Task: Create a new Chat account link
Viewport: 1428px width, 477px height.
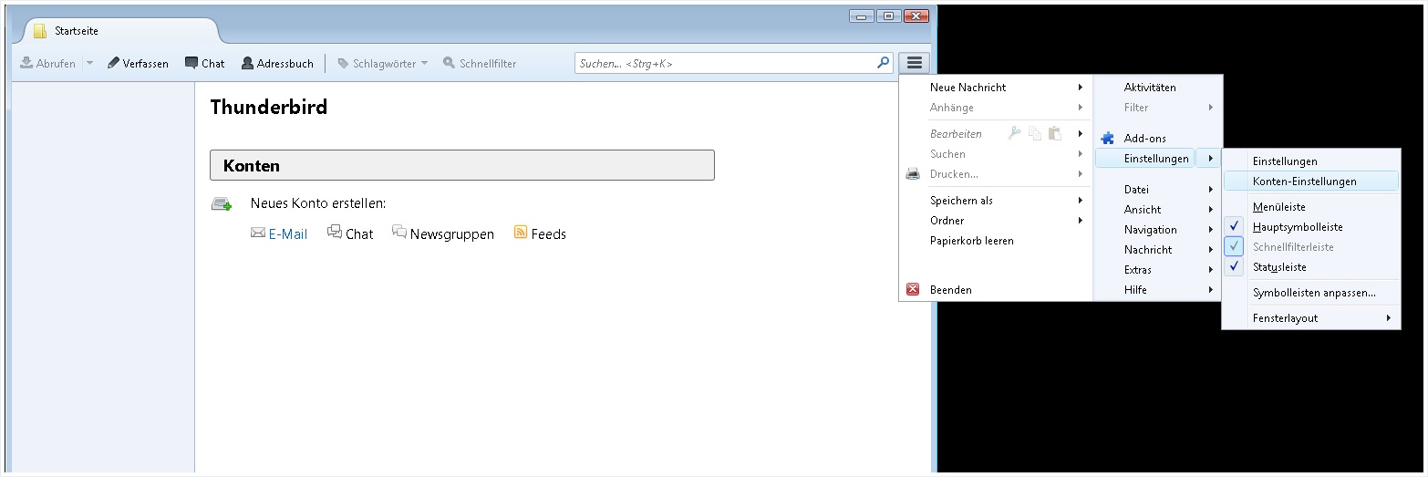Action: (x=359, y=234)
